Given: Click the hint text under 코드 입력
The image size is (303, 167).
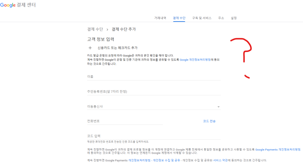Looking at the screenshot, I should pos(118,142).
